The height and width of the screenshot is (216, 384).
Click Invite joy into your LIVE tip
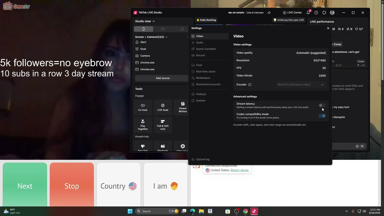tap(289, 20)
